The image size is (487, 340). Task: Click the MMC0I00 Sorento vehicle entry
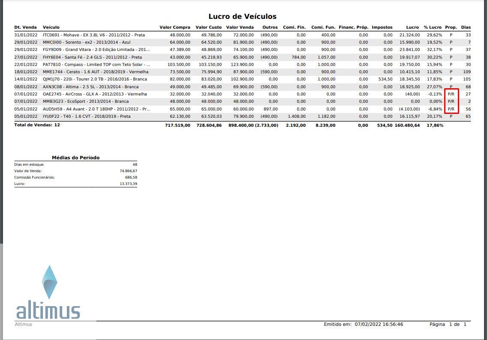coord(86,42)
